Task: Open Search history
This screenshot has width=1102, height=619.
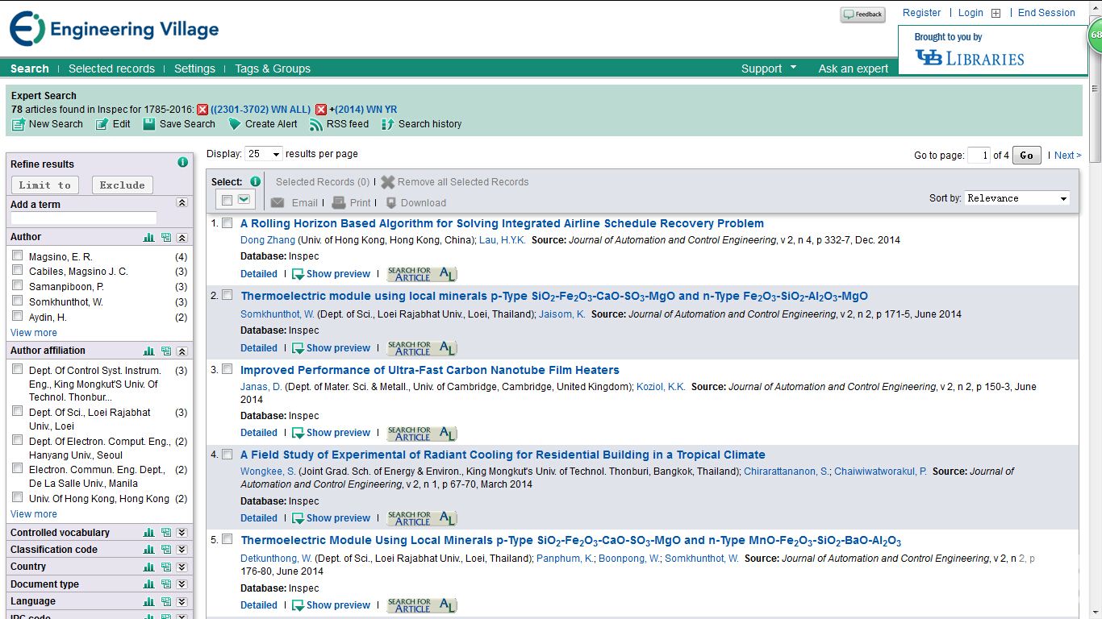Action: coord(421,124)
